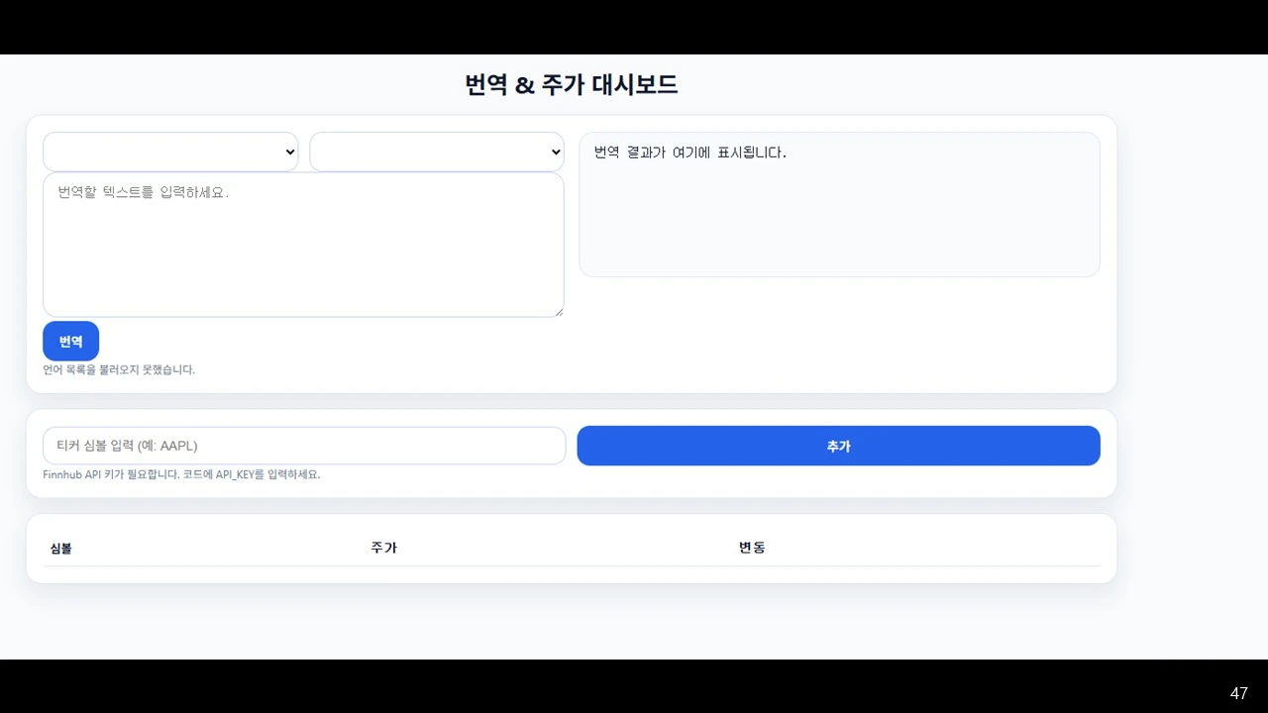This screenshot has height=713, width=1268.
Task: Click the 심볼 column header
Action: tap(59, 548)
